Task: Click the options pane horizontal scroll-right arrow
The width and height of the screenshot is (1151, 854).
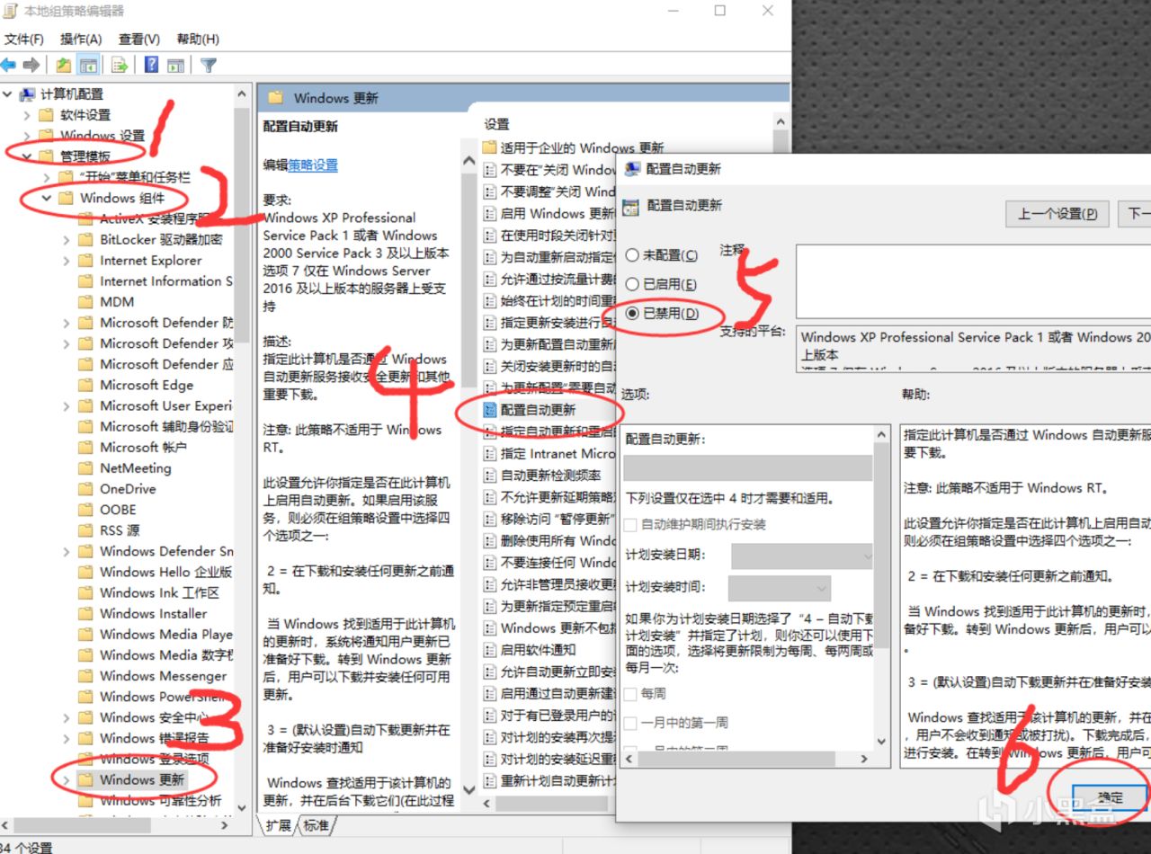Action: tap(864, 758)
